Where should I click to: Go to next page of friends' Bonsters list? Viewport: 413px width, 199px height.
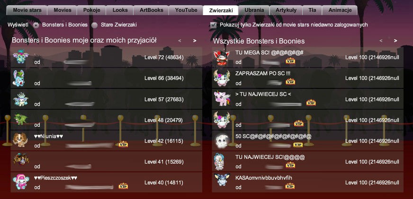[195, 41]
